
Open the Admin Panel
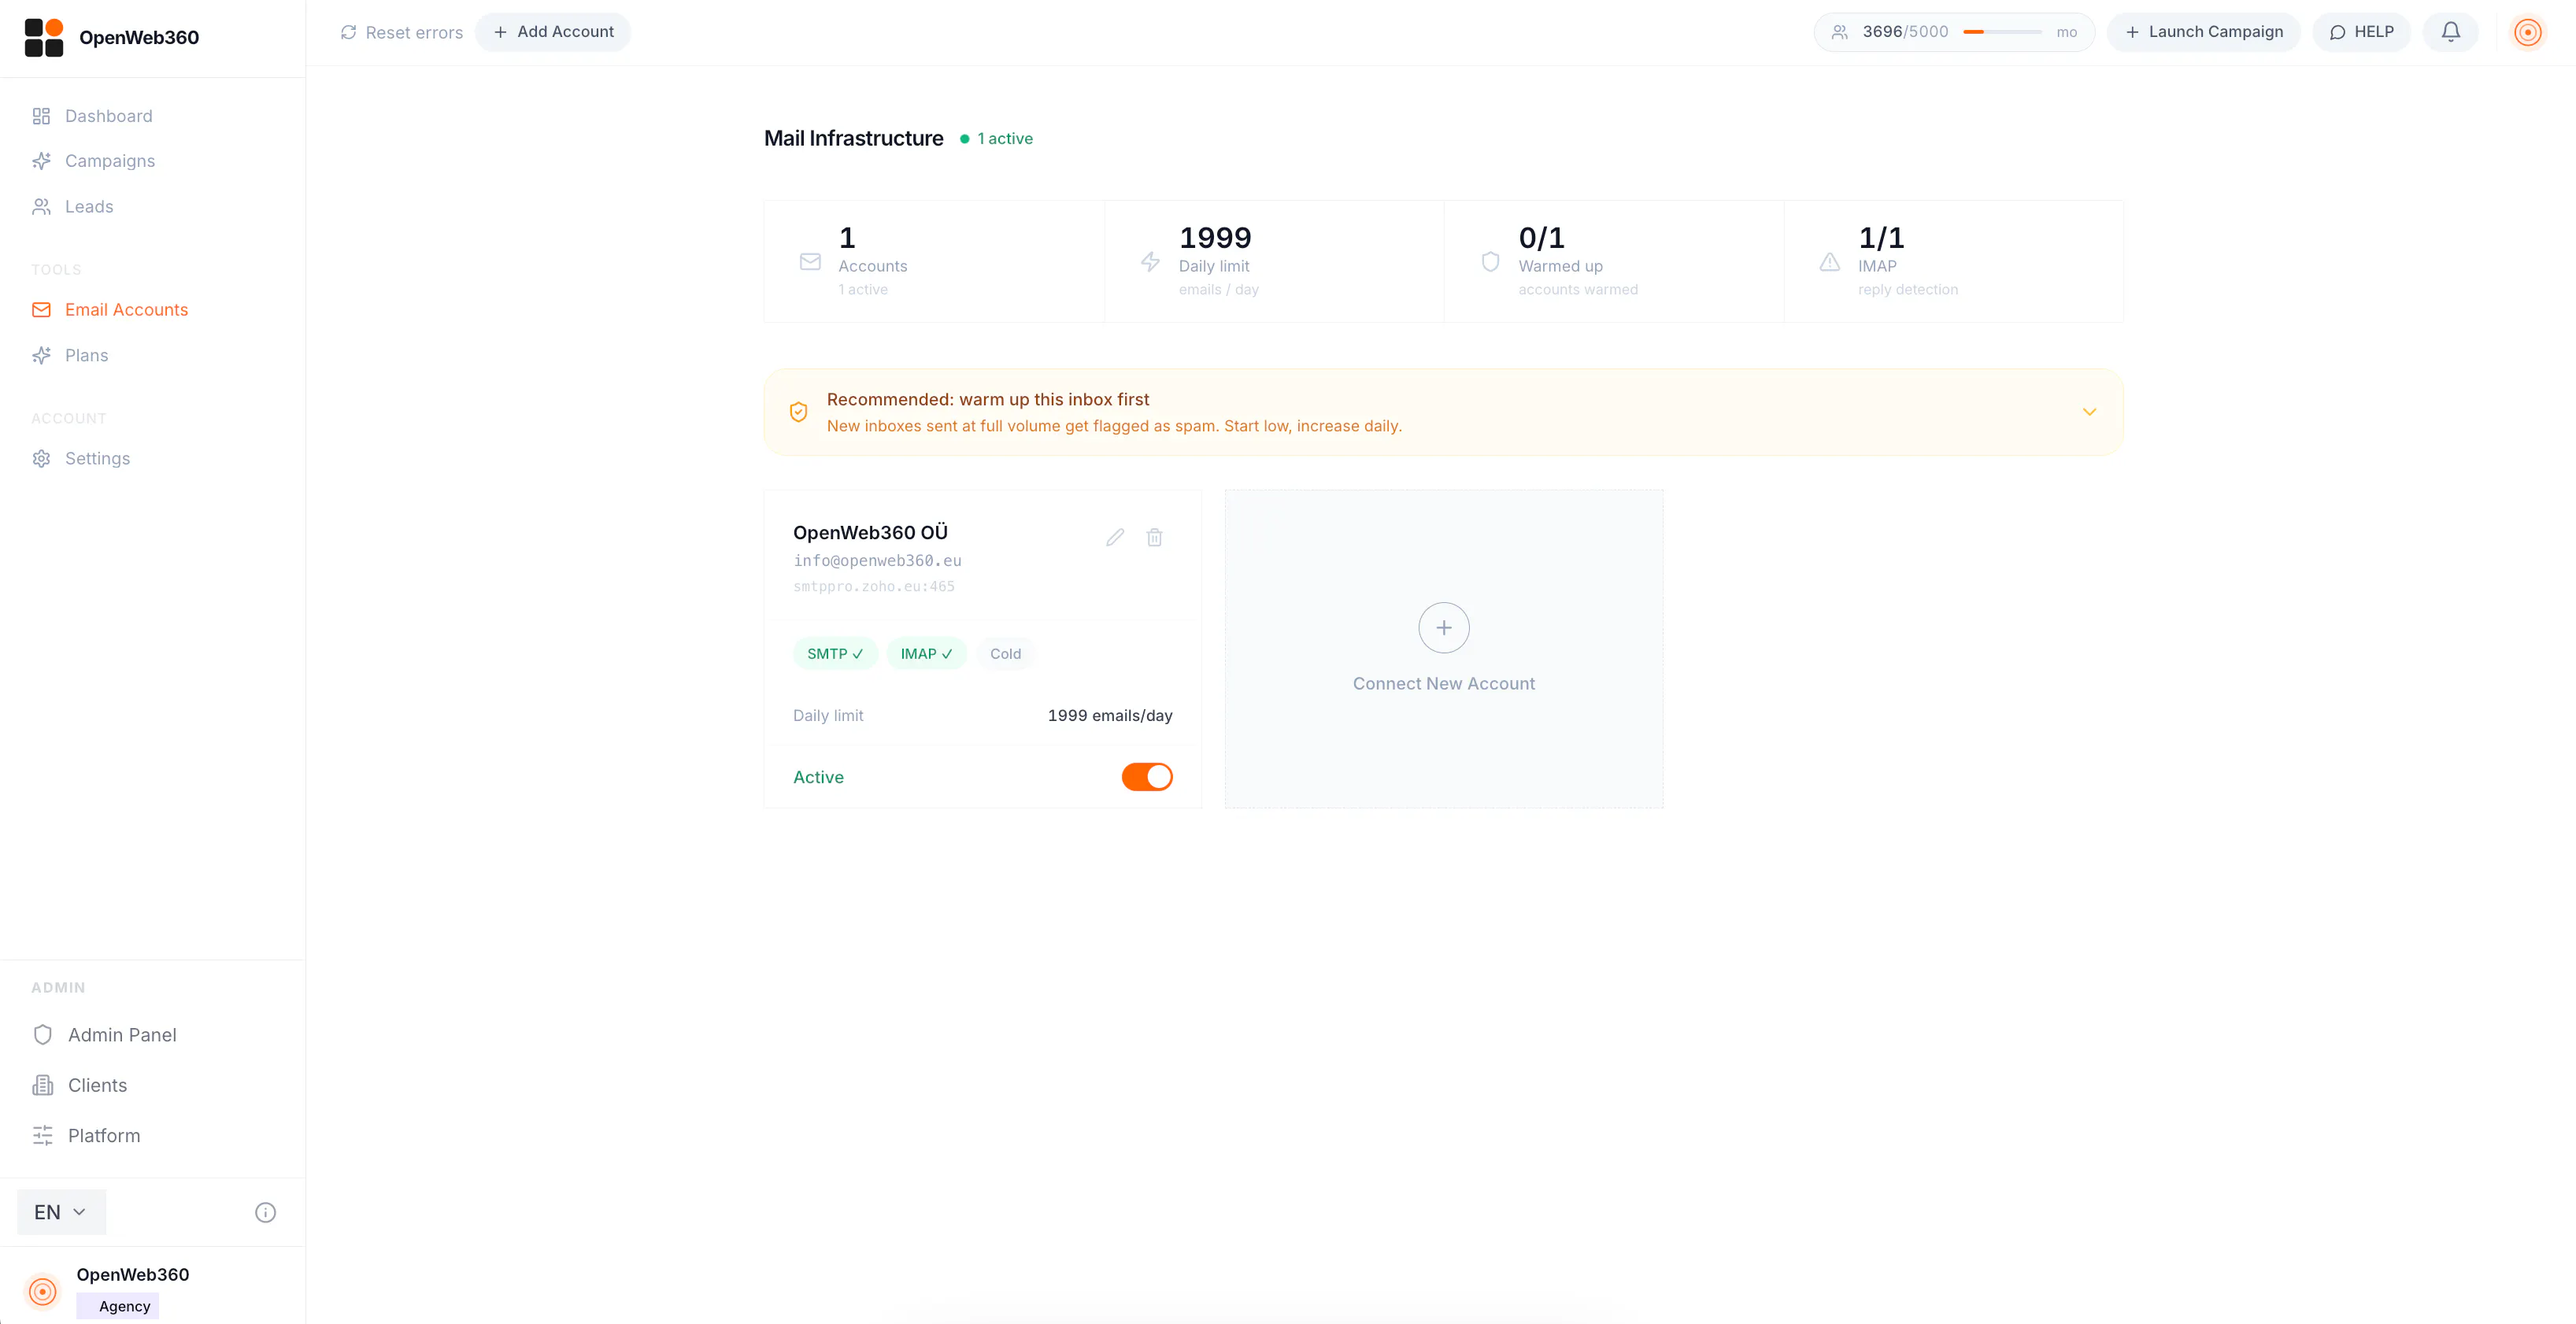pos(122,1035)
